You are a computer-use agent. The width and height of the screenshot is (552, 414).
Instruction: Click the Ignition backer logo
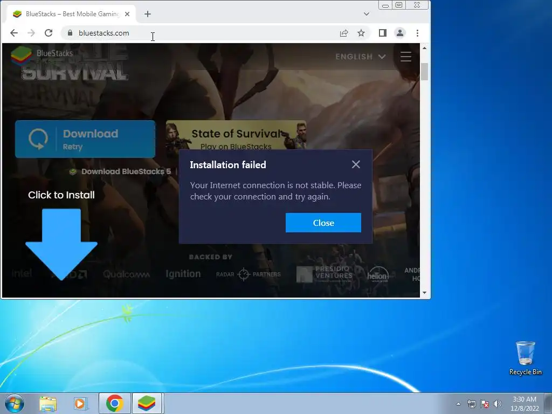point(183,273)
